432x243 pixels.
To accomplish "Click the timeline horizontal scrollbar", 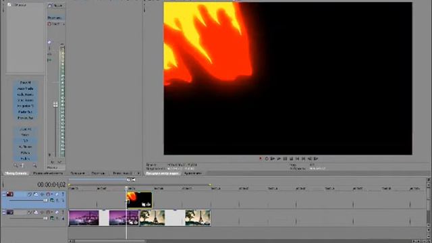I will [x=110, y=241].
